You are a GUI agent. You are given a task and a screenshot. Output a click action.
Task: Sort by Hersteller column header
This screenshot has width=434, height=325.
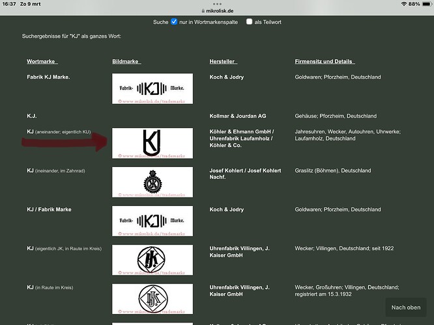click(x=223, y=61)
